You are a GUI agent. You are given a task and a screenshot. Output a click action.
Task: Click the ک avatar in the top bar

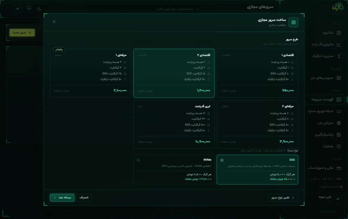coord(18,8)
